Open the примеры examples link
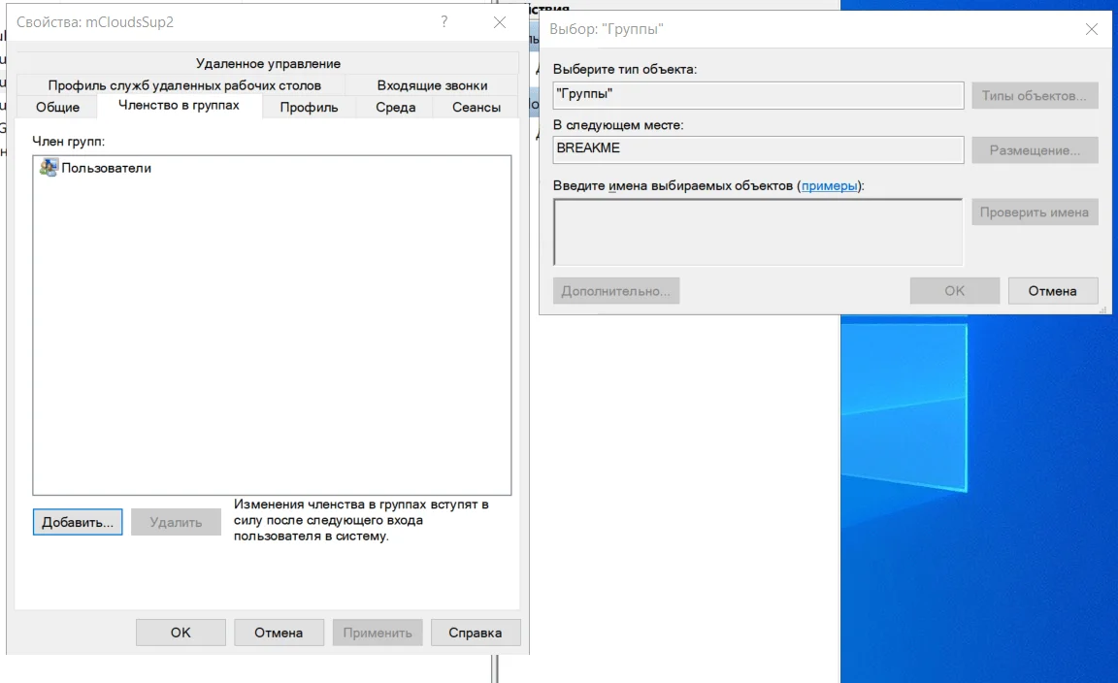This screenshot has width=1118, height=683. click(829, 185)
